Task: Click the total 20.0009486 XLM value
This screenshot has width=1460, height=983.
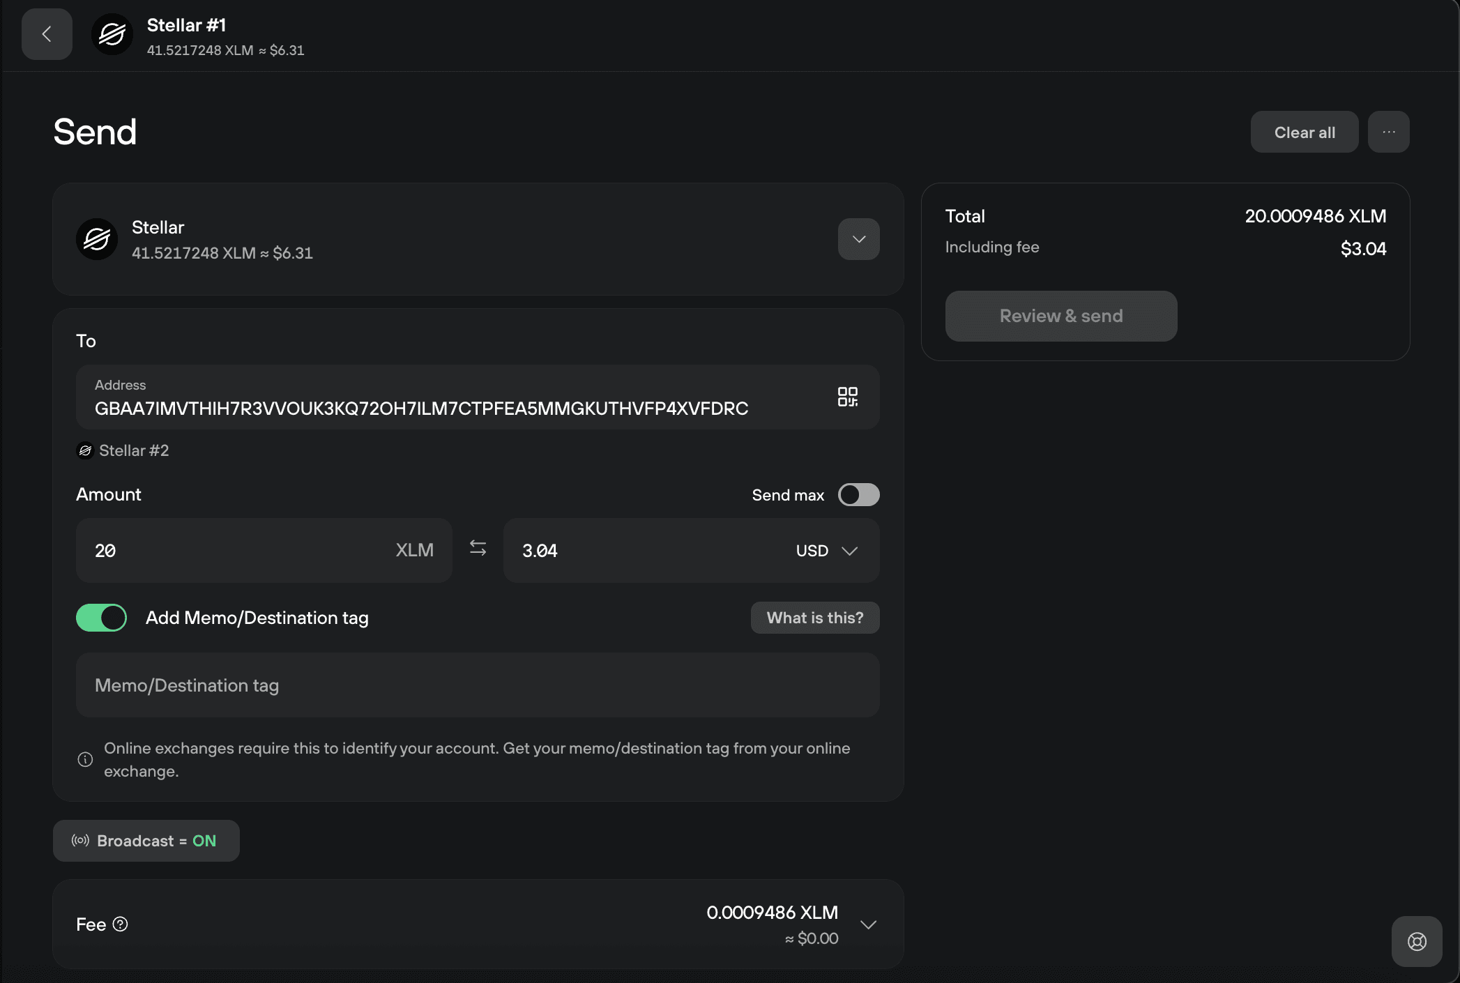Action: click(1315, 216)
